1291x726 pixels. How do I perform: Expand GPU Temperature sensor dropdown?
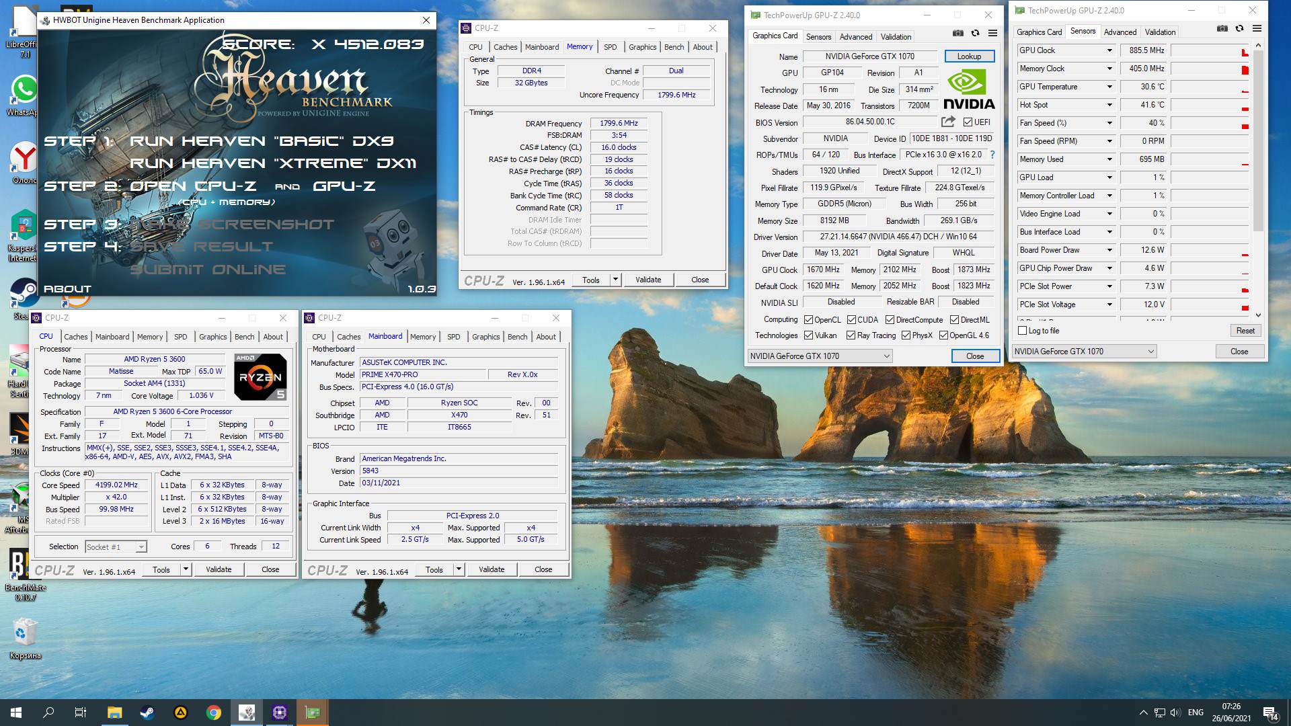1109,87
